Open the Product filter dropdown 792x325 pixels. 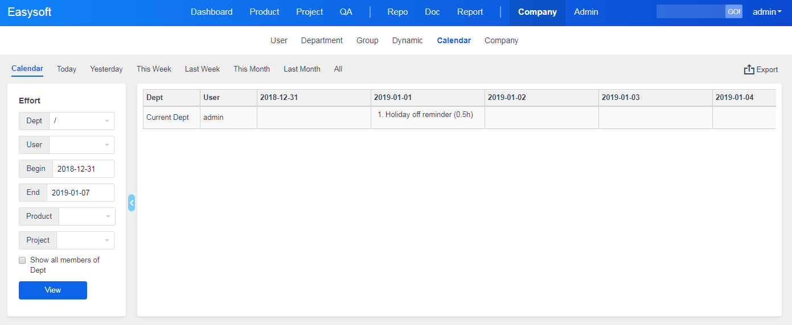click(87, 216)
